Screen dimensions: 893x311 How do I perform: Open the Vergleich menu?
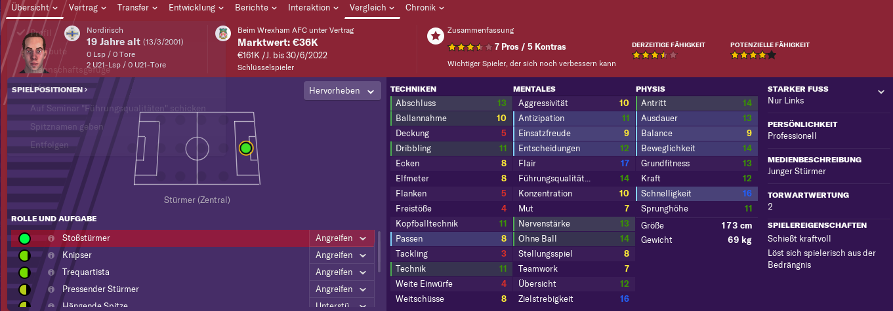point(371,8)
